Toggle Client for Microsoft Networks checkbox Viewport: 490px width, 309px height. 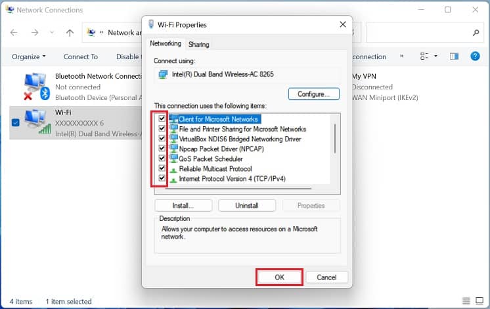coord(162,118)
